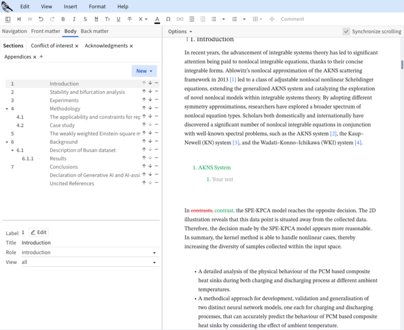This screenshot has height=330, width=404.
Task: Switch to the Back matter tab
Action: [95, 31]
